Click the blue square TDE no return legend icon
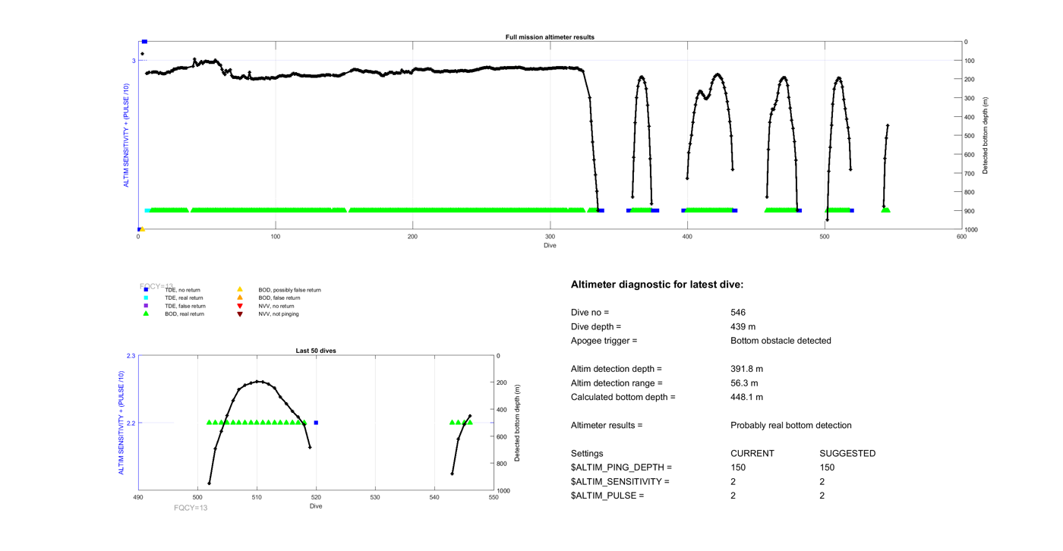Screen dimensions: 1063x551 146,290
